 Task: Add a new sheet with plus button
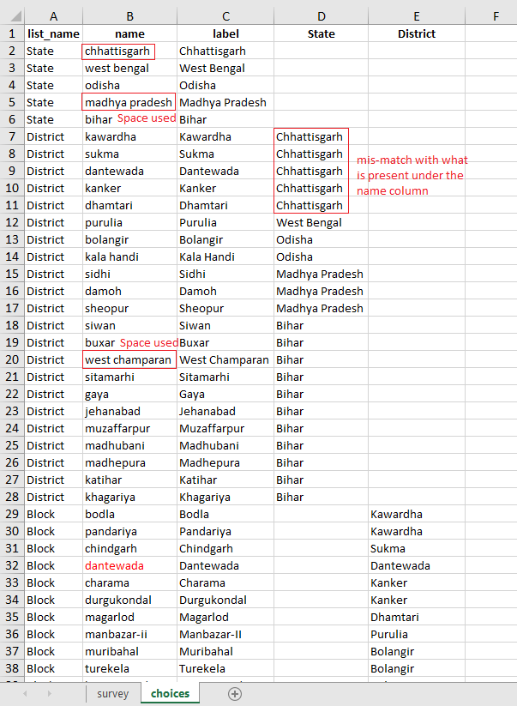pyautogui.click(x=235, y=694)
